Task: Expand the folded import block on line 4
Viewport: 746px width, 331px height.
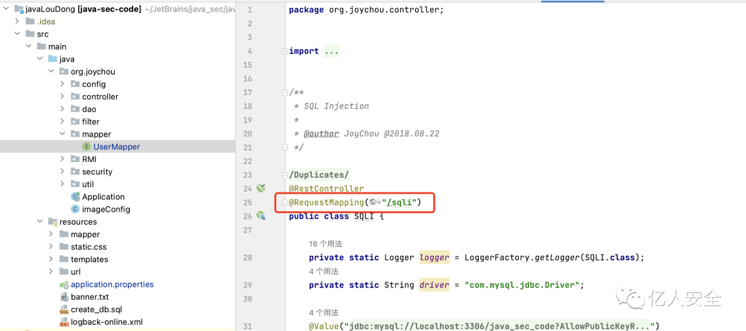Action: click(x=284, y=51)
